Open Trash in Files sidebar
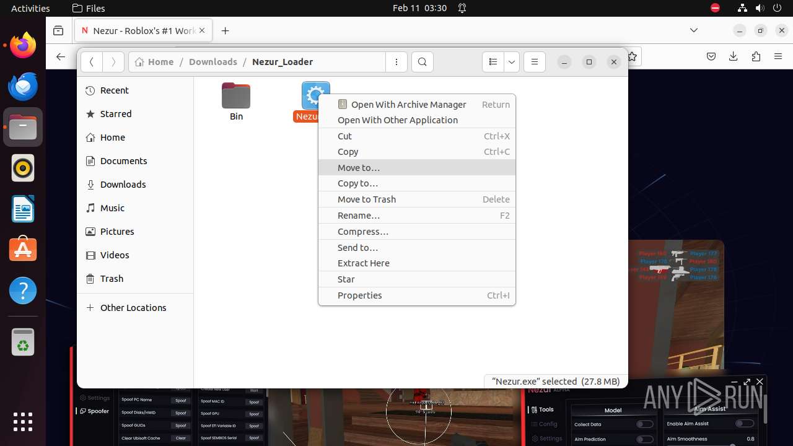 (135, 279)
